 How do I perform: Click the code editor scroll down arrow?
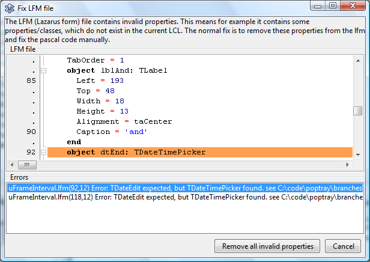357,154
